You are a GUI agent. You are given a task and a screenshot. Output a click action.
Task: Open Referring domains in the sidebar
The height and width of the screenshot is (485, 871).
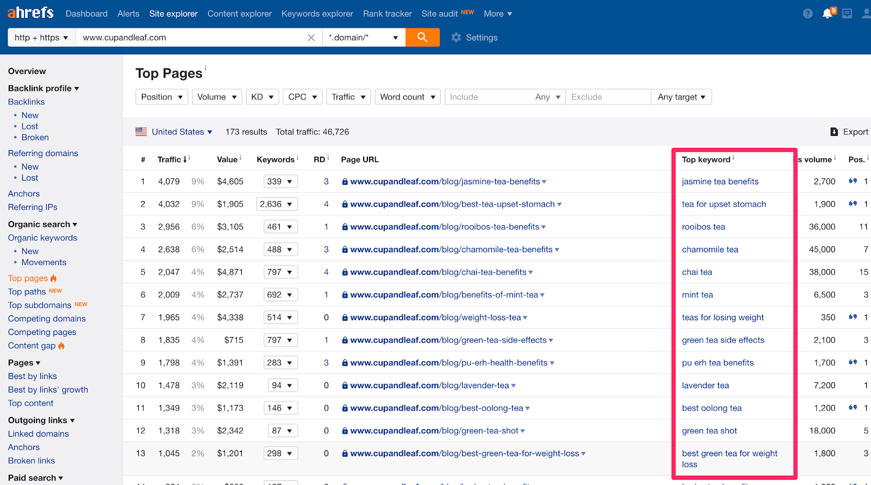[x=43, y=153]
